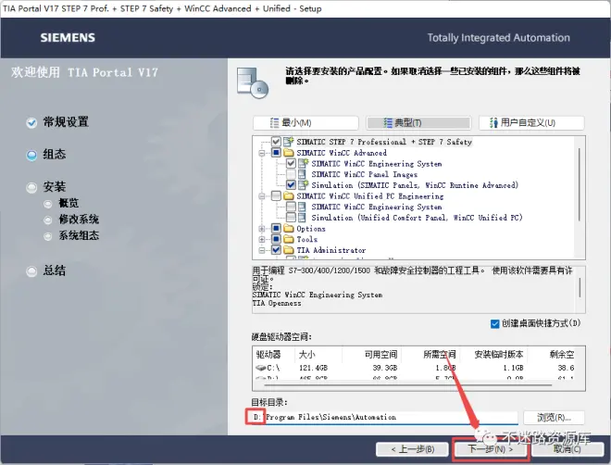Viewport: 611px width, 465px height.
Task: Click the 1.1GB temporary install cell
Action: (513, 368)
